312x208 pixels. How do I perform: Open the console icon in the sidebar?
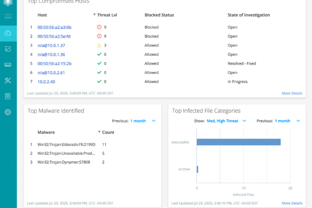(x=8, y=65)
